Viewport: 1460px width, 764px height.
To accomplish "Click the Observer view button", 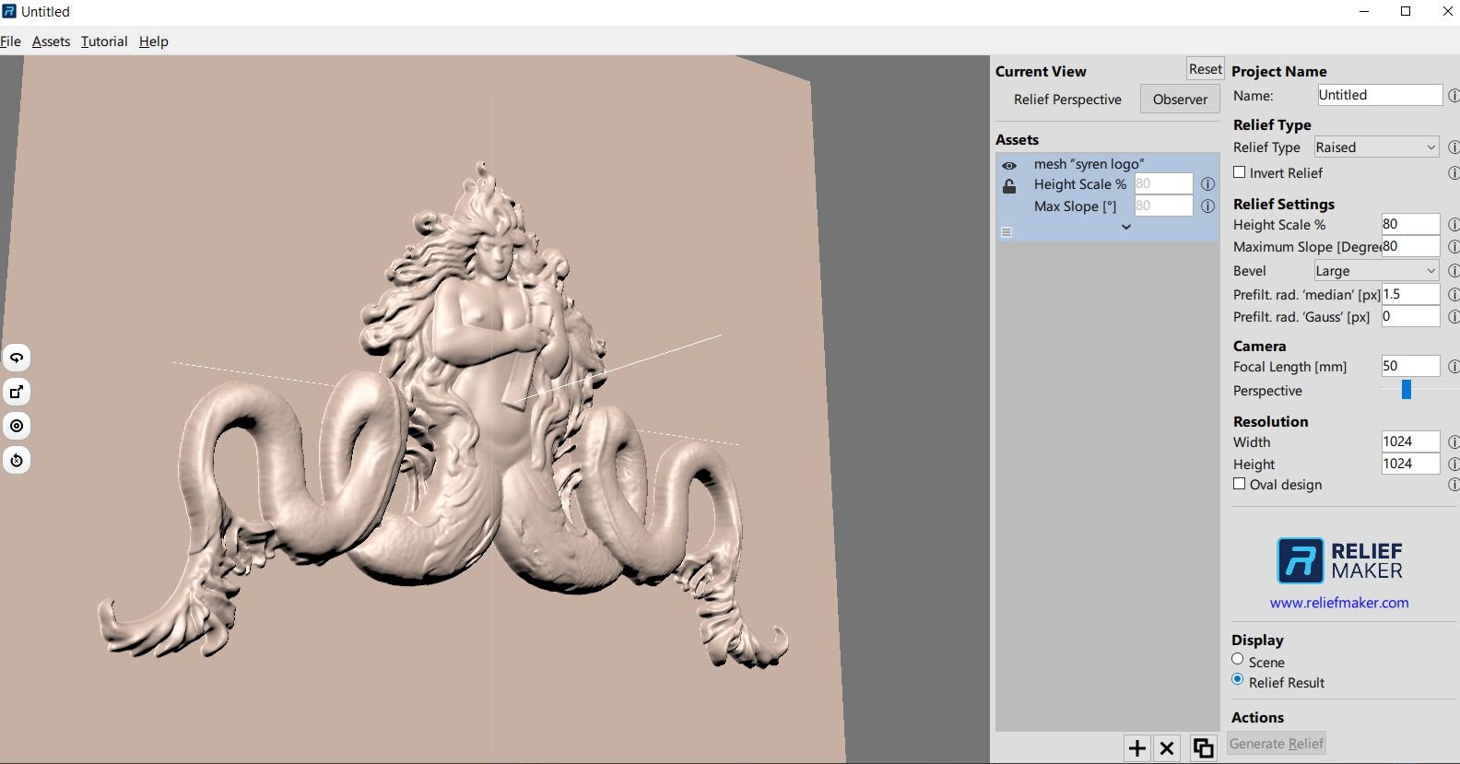I will point(1180,100).
